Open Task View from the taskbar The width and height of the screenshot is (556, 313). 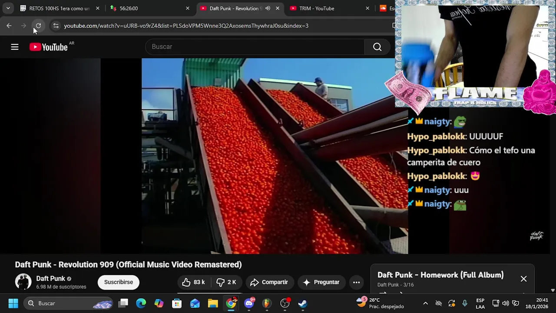pyautogui.click(x=123, y=303)
